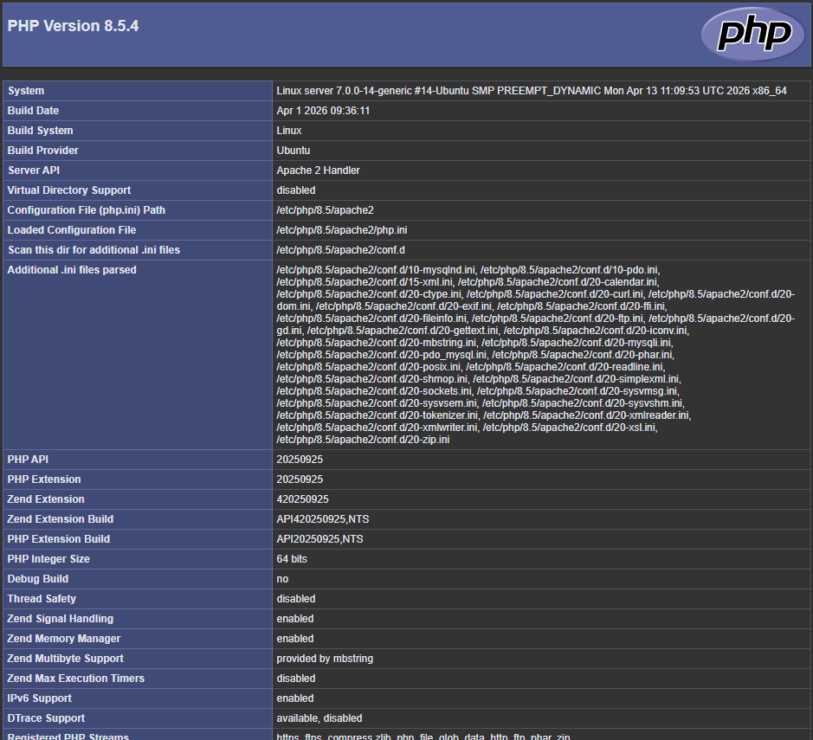This screenshot has width=813, height=740.
Task: Click the Debug Build label
Action: 38,579
